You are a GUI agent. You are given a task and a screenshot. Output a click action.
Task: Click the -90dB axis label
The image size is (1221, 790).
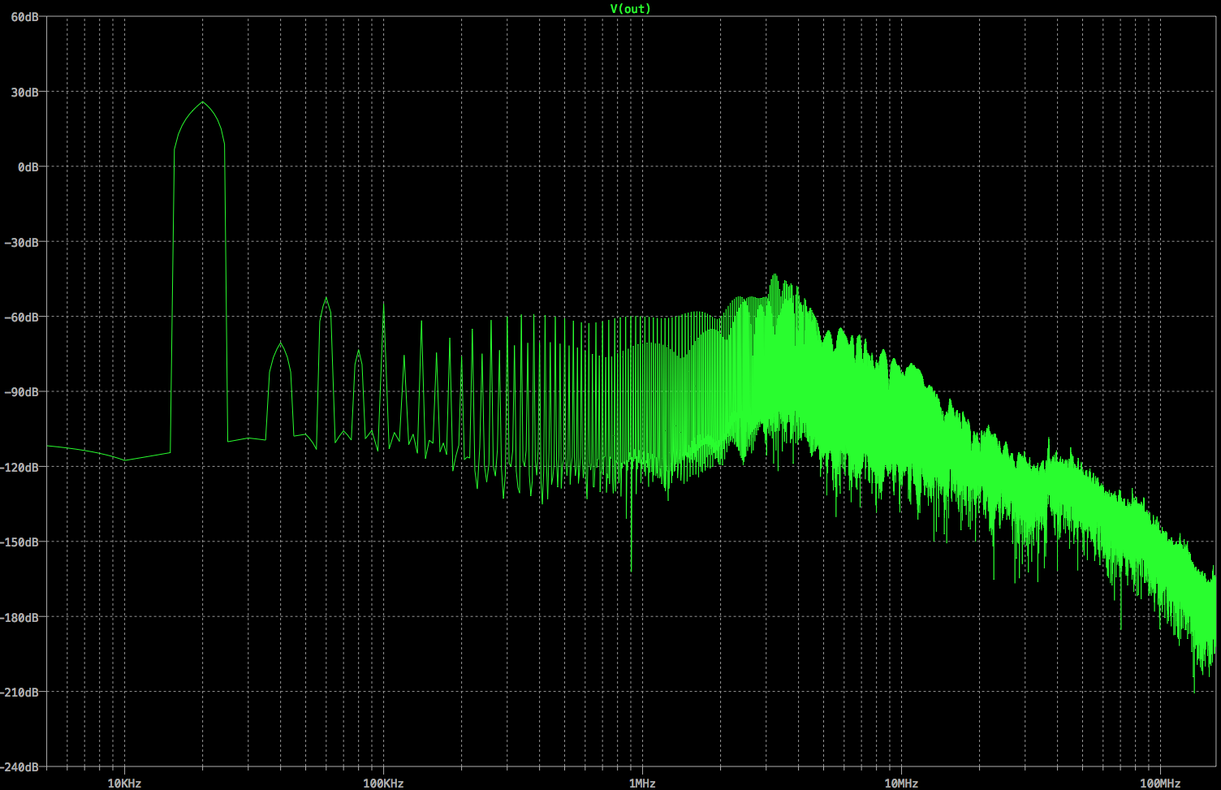click(21, 392)
